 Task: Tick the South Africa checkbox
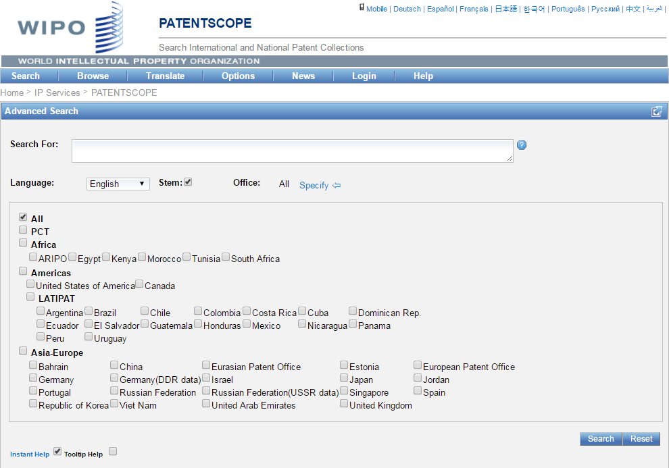coord(226,257)
